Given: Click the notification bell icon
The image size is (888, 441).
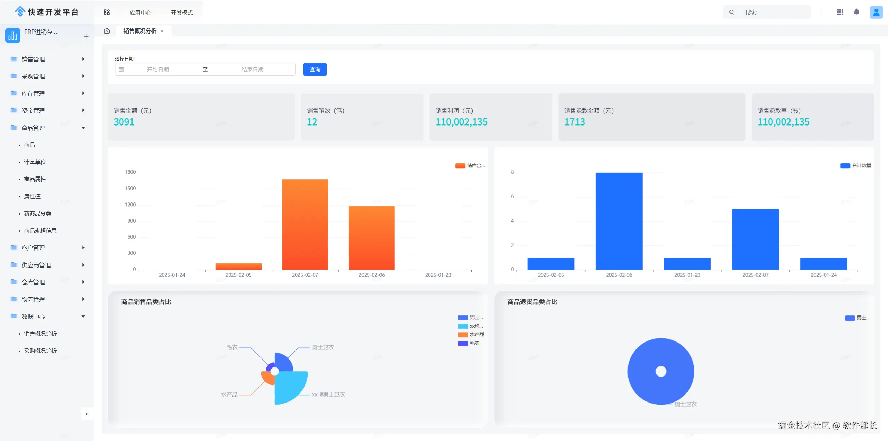Looking at the screenshot, I should pyautogui.click(x=856, y=12).
